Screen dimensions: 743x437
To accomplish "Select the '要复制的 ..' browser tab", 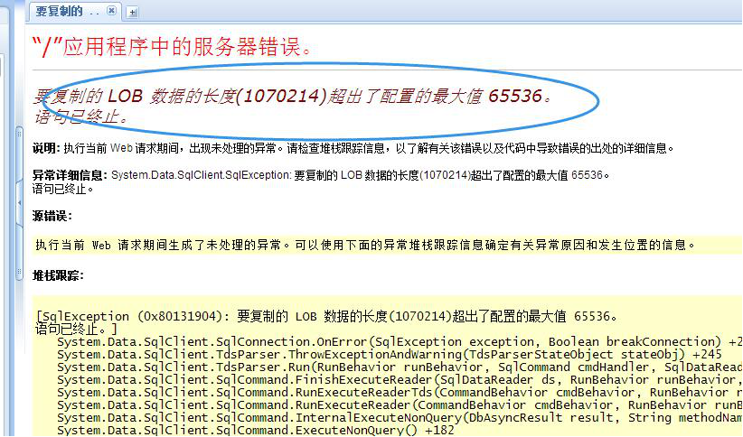I will (x=73, y=12).
